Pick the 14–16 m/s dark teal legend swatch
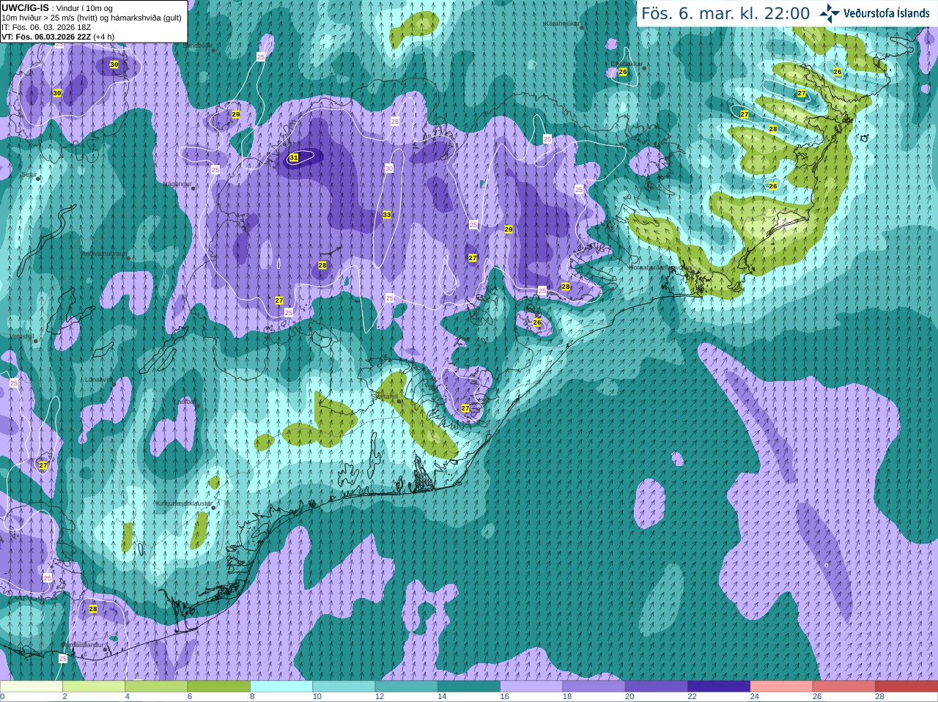Viewport: 938px width, 702px height. click(x=469, y=687)
